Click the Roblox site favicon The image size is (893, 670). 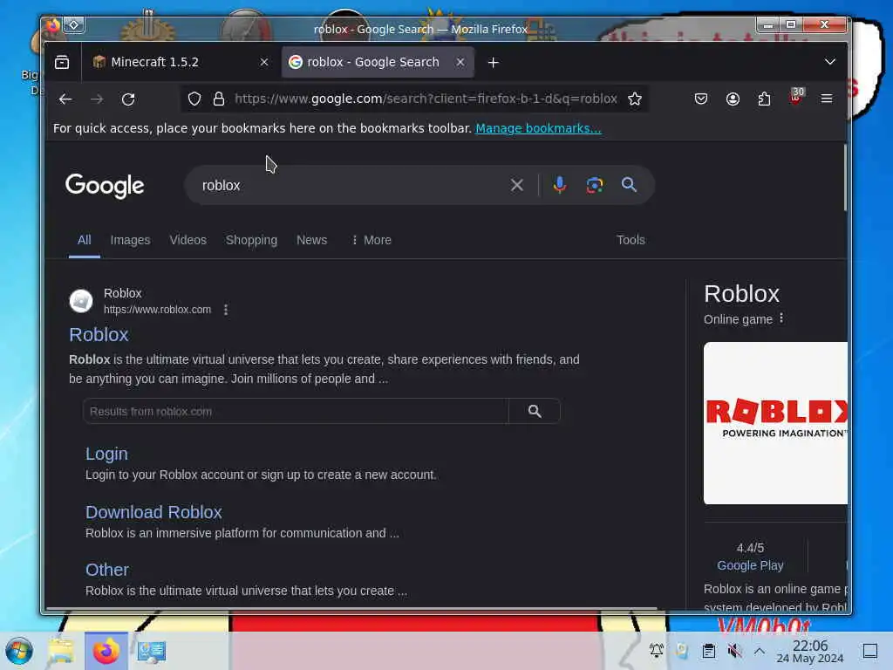(x=81, y=301)
